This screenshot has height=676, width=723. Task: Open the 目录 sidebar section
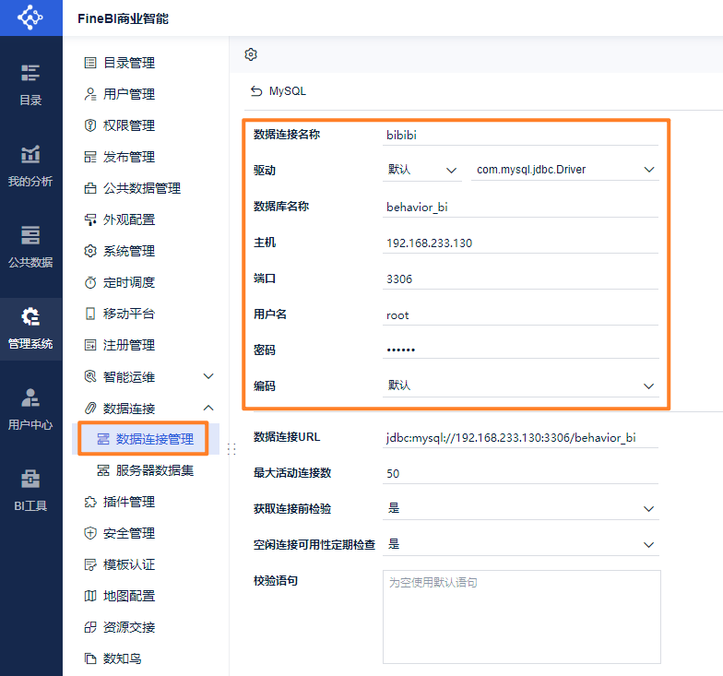tap(30, 85)
